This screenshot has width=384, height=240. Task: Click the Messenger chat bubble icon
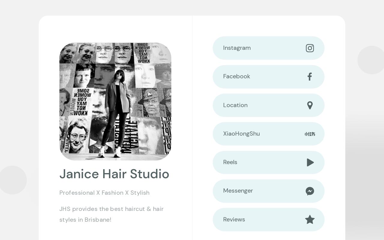point(310,191)
